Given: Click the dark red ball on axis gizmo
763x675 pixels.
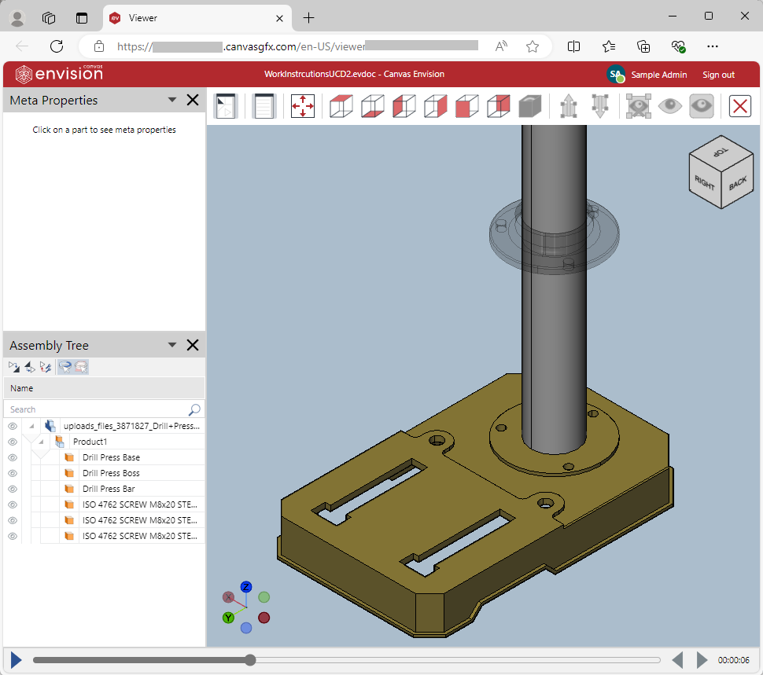Looking at the screenshot, I should coord(264,618).
